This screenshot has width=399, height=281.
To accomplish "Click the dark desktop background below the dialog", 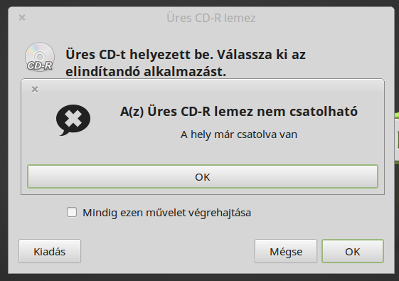I will click(199, 277).
